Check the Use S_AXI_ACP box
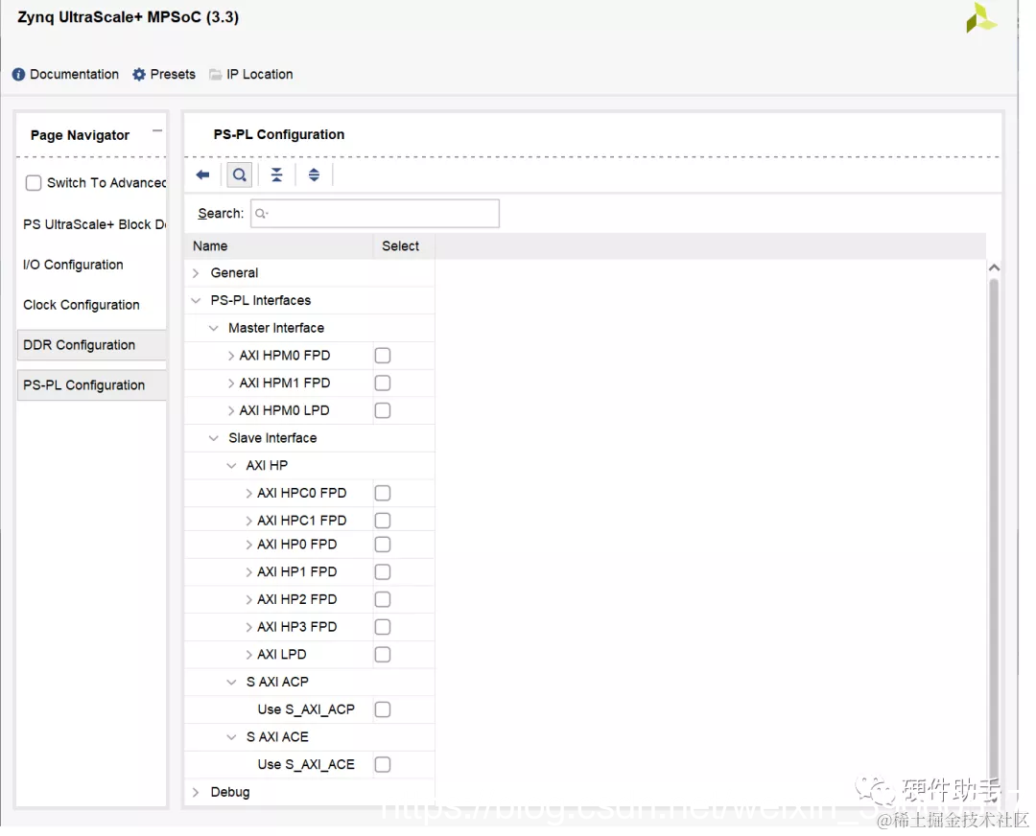The height and width of the screenshot is (836, 1036). (x=383, y=709)
